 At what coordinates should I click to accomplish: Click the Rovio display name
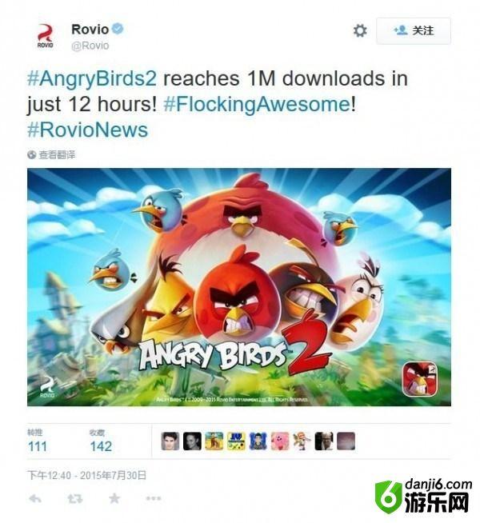pyautogui.click(x=90, y=30)
